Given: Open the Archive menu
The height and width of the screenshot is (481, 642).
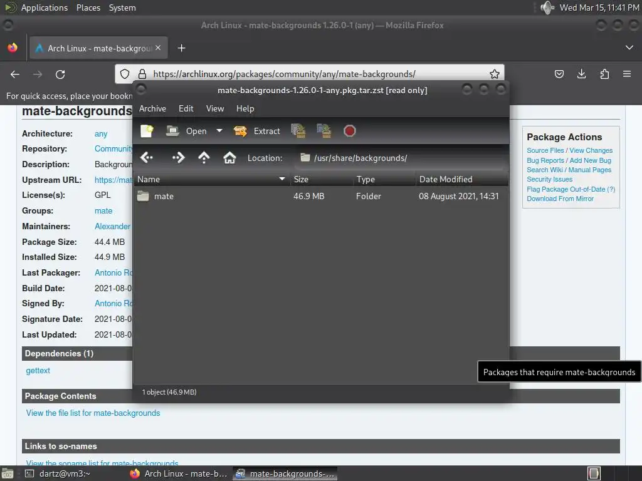Looking at the screenshot, I should (152, 108).
